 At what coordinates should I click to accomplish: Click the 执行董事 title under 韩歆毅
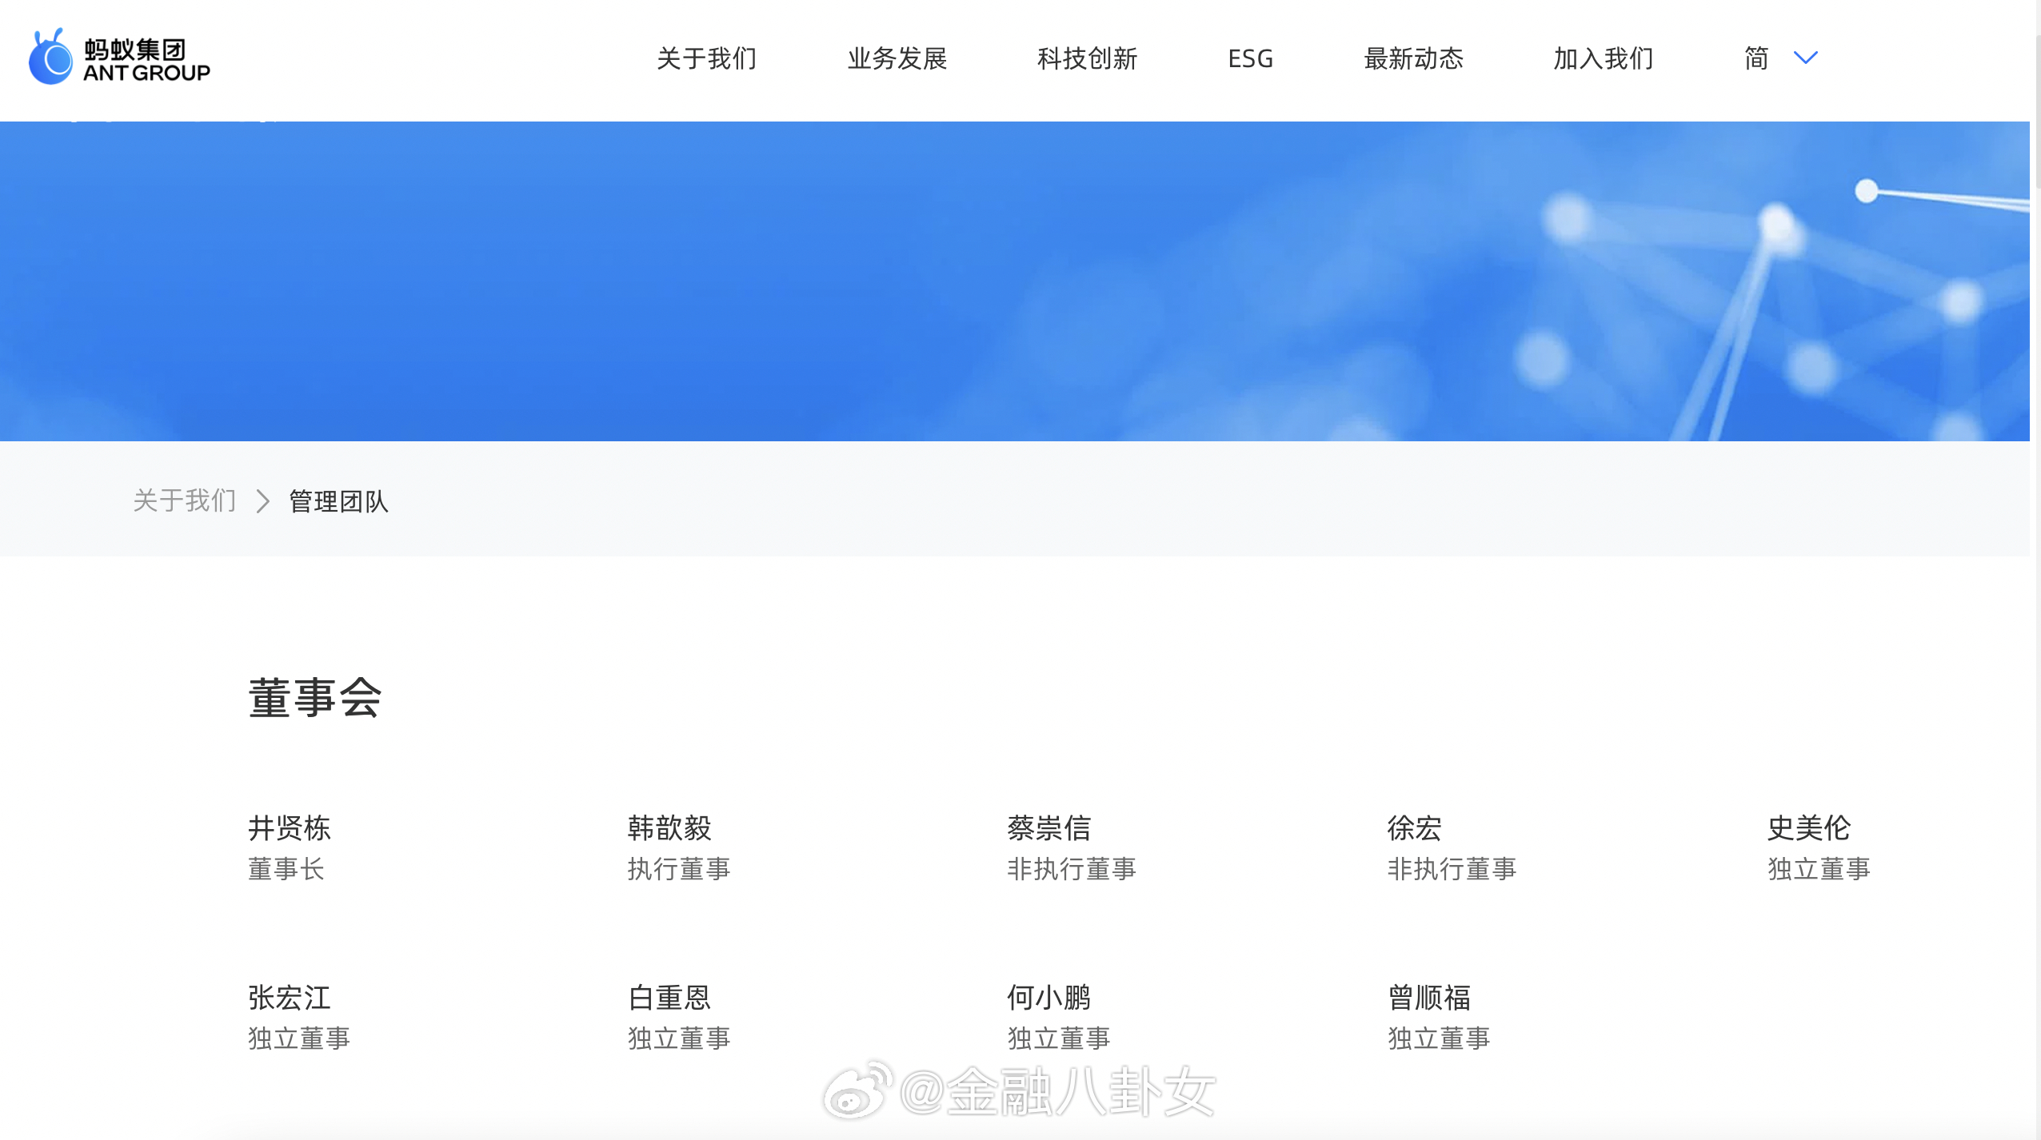pos(678,869)
